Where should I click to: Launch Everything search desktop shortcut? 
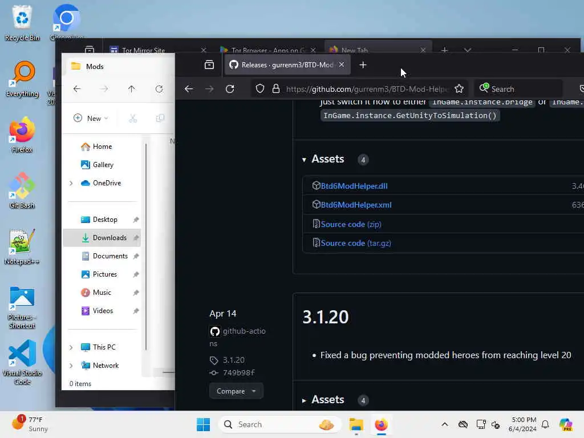[x=22, y=79]
